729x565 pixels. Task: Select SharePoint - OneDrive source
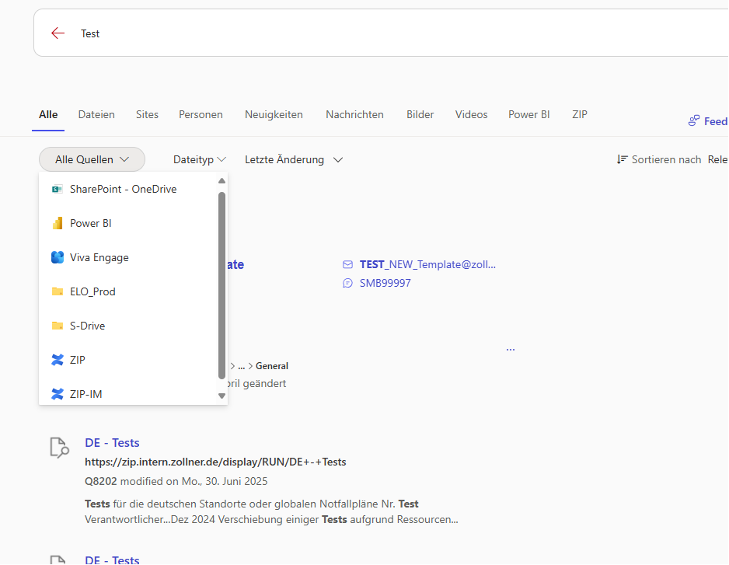coord(129,190)
